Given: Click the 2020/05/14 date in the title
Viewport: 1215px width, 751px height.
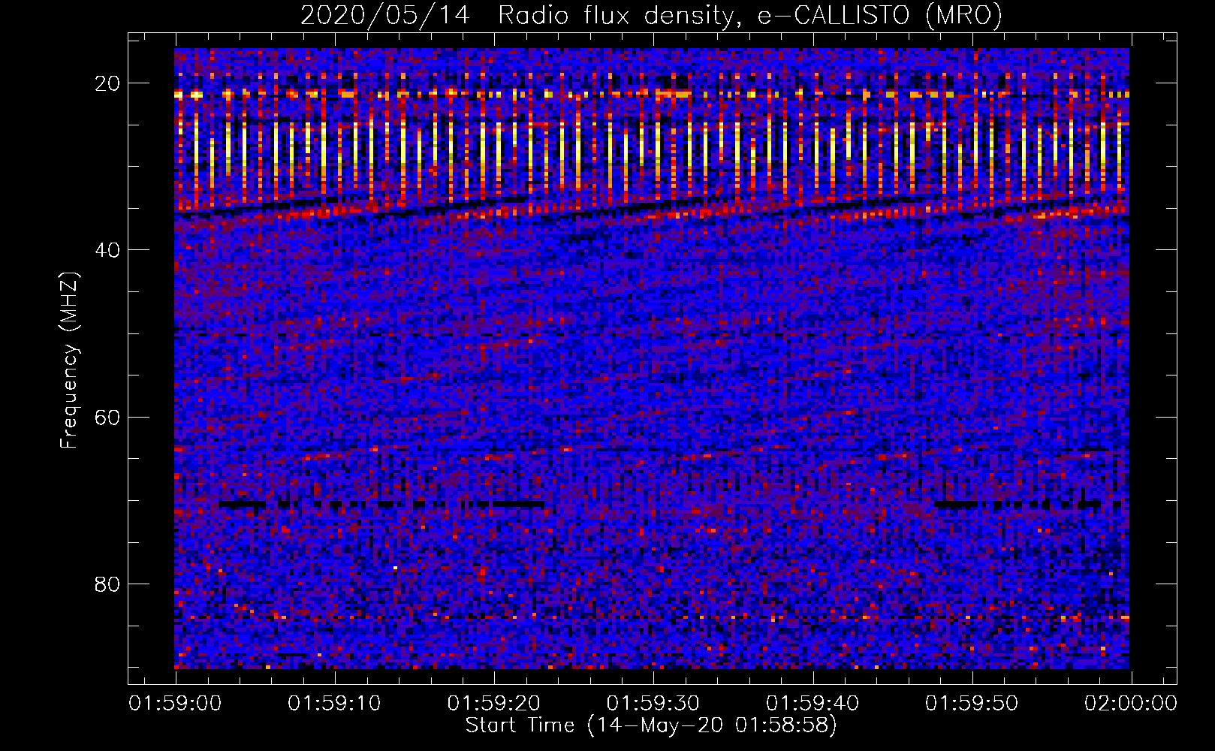Looking at the screenshot, I should pyautogui.click(x=385, y=16).
